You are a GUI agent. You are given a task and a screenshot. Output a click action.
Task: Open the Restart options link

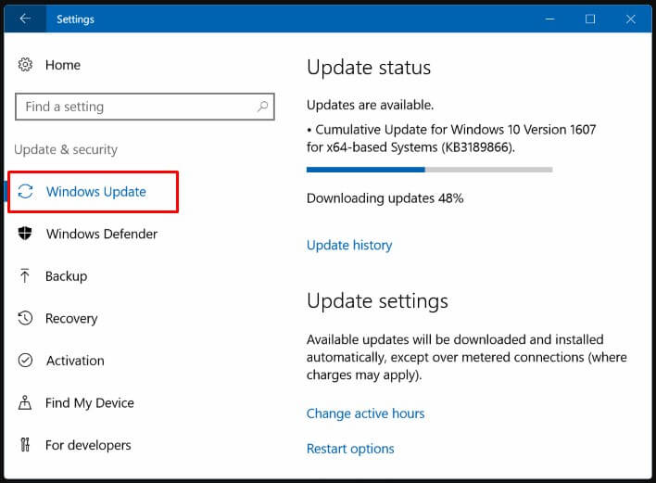[x=350, y=449]
